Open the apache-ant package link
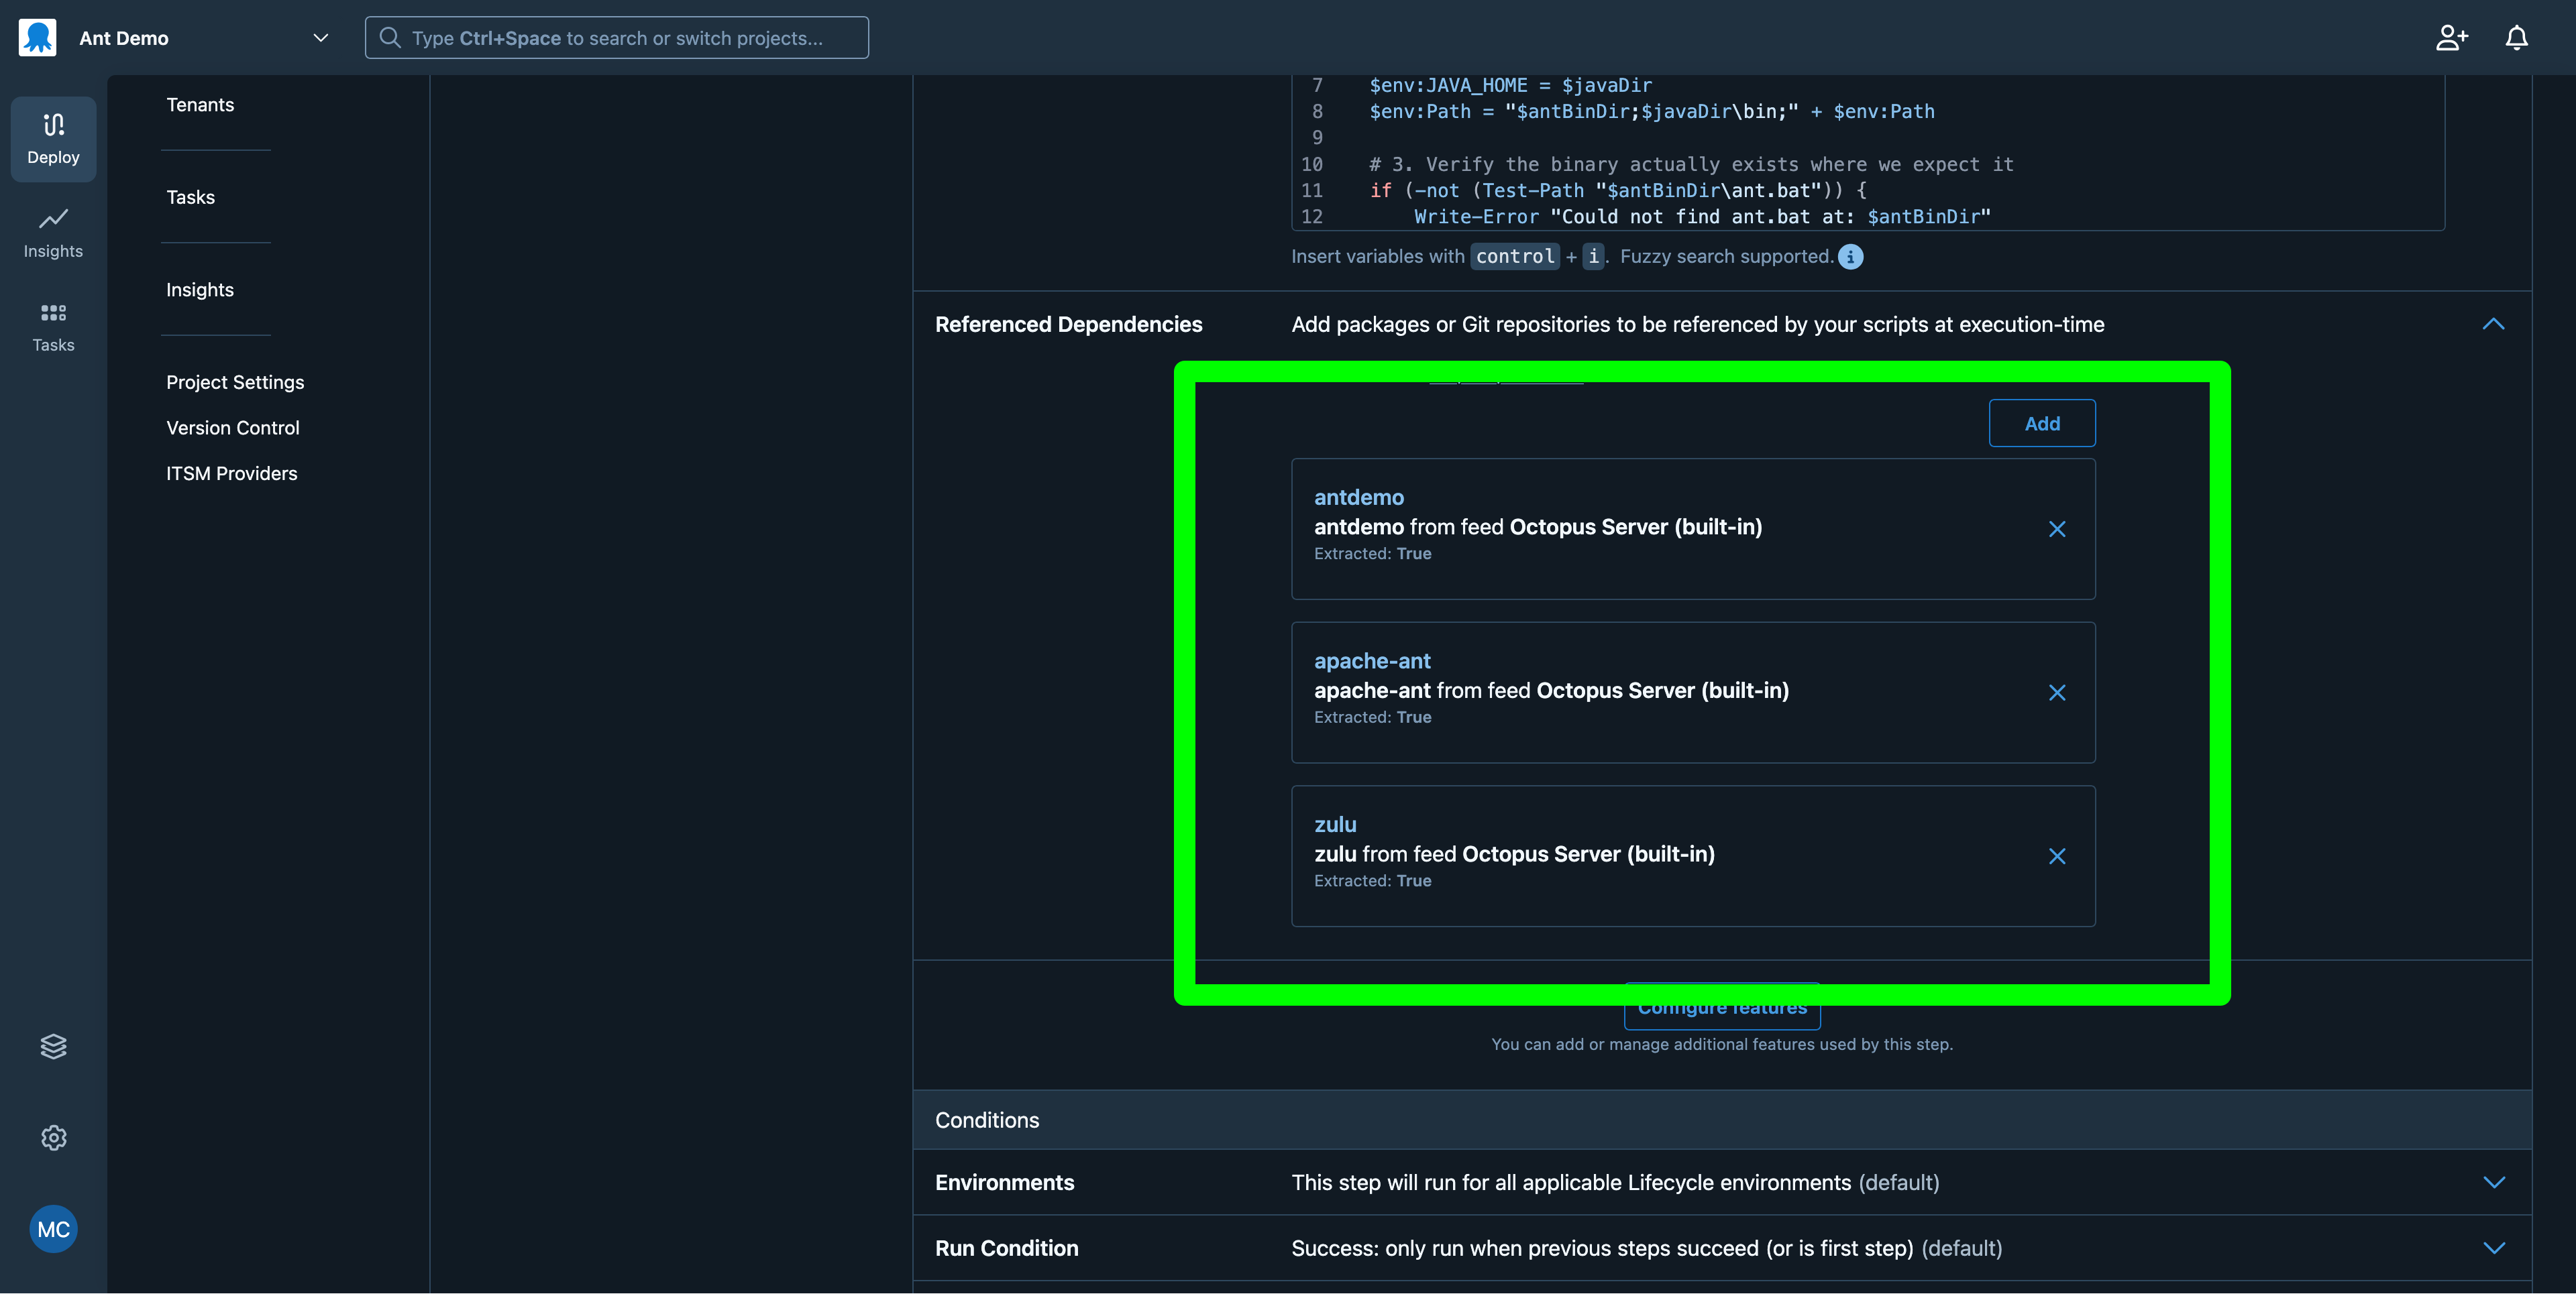Screen dimensions: 2576x1294 coord(1372,660)
